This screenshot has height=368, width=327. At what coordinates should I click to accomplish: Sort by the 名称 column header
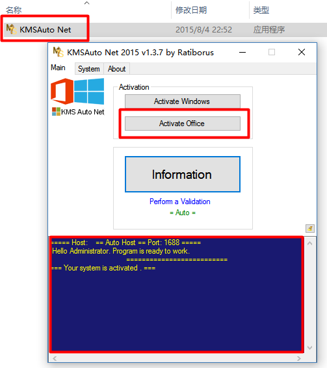tap(14, 10)
